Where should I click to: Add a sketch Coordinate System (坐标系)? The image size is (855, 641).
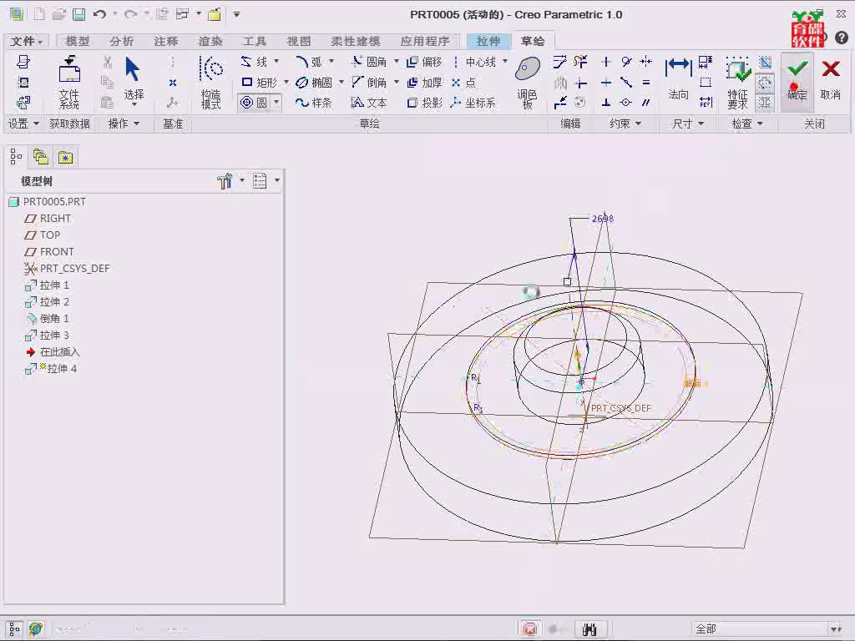(473, 103)
